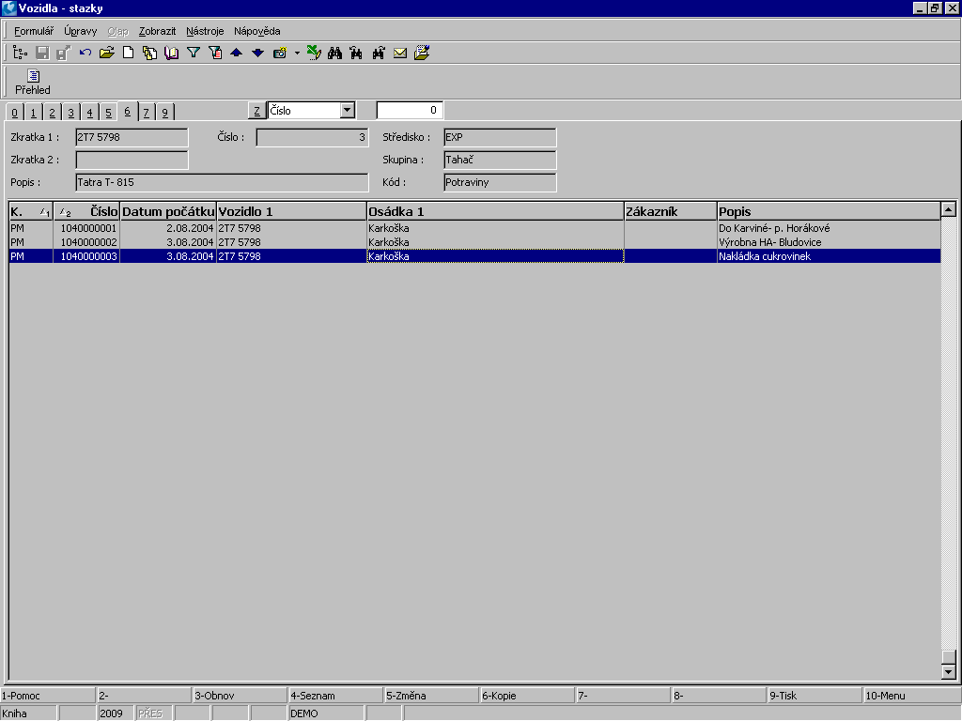The image size is (962, 721).
Task: Click the 3-Obnov function key button
Action: click(240, 696)
